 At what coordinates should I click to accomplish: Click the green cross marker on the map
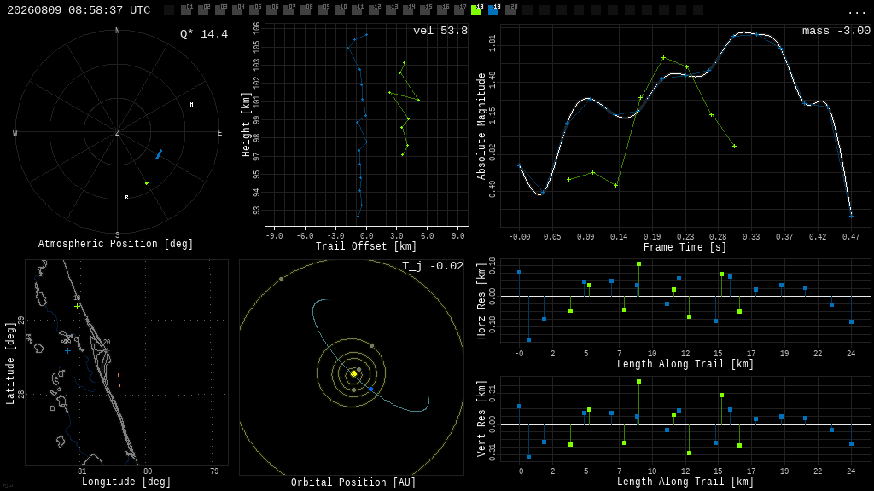tap(77, 306)
